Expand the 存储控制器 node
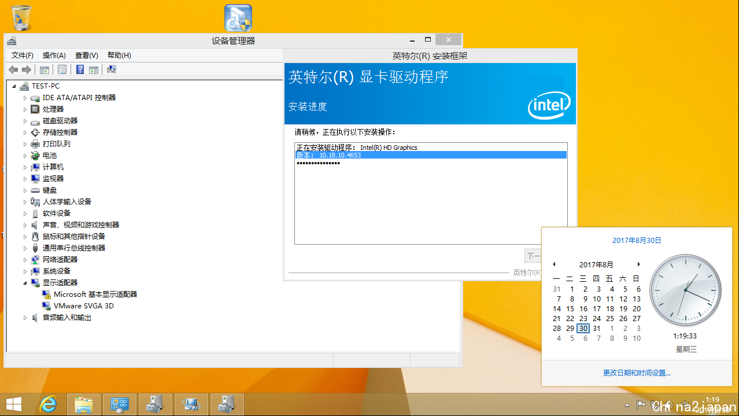Screen dimensions: 739x416 pos(25,132)
